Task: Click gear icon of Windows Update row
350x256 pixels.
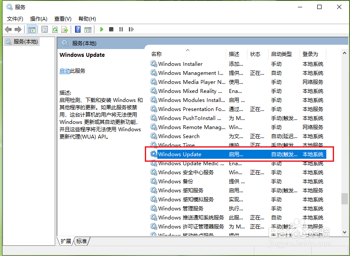Action: pos(153,154)
